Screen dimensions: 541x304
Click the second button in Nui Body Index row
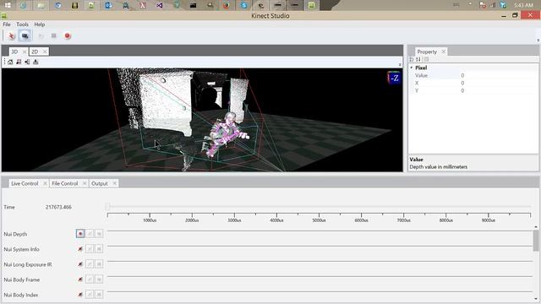[90, 295]
